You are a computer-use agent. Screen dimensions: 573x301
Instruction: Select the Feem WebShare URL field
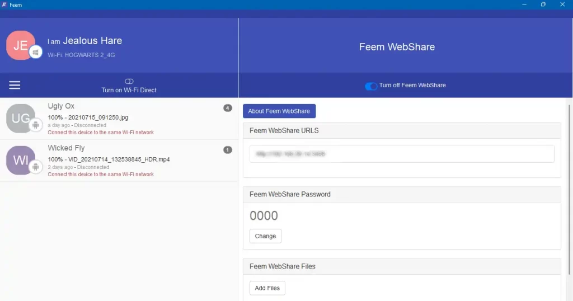click(402, 154)
